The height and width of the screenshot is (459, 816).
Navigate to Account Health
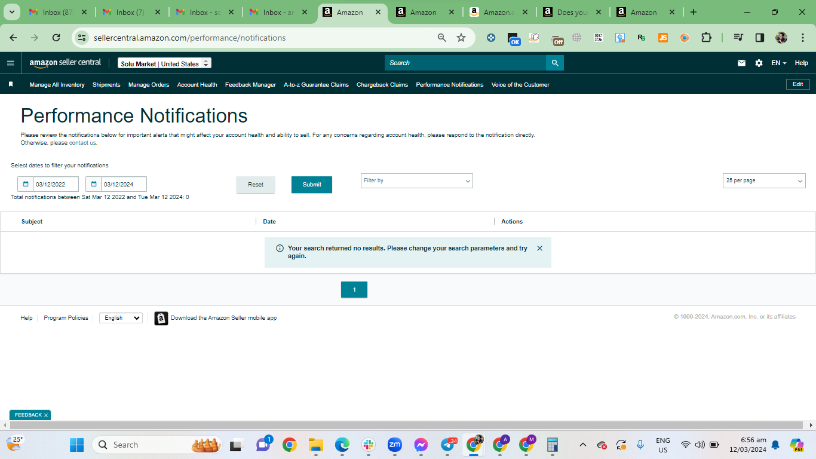tap(197, 85)
